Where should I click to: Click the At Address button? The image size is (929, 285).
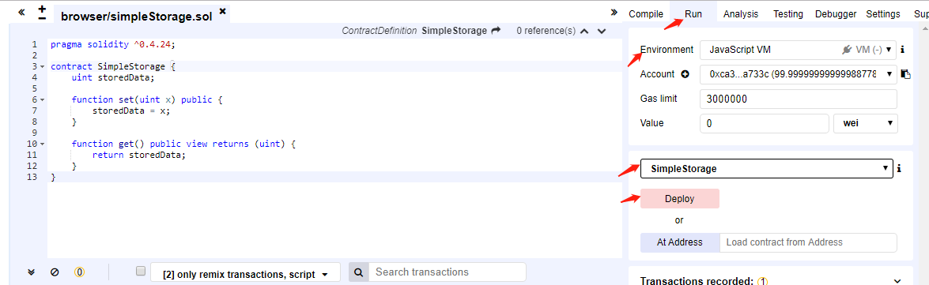(x=680, y=242)
